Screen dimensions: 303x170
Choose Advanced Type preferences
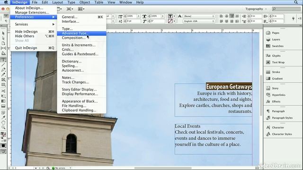click(81, 33)
